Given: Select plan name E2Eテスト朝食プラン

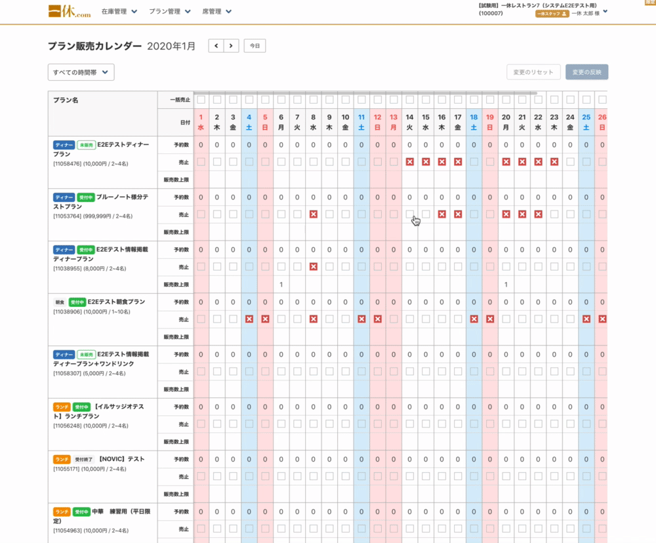Looking at the screenshot, I should point(116,302).
